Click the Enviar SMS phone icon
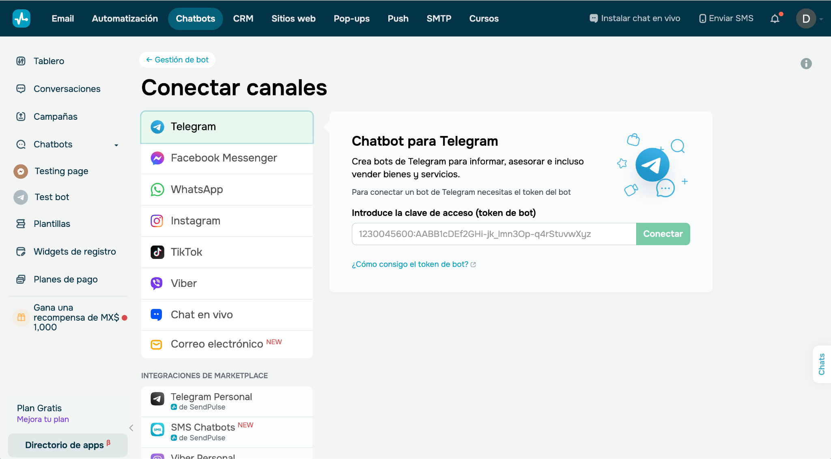The width and height of the screenshot is (831, 459). click(x=702, y=19)
